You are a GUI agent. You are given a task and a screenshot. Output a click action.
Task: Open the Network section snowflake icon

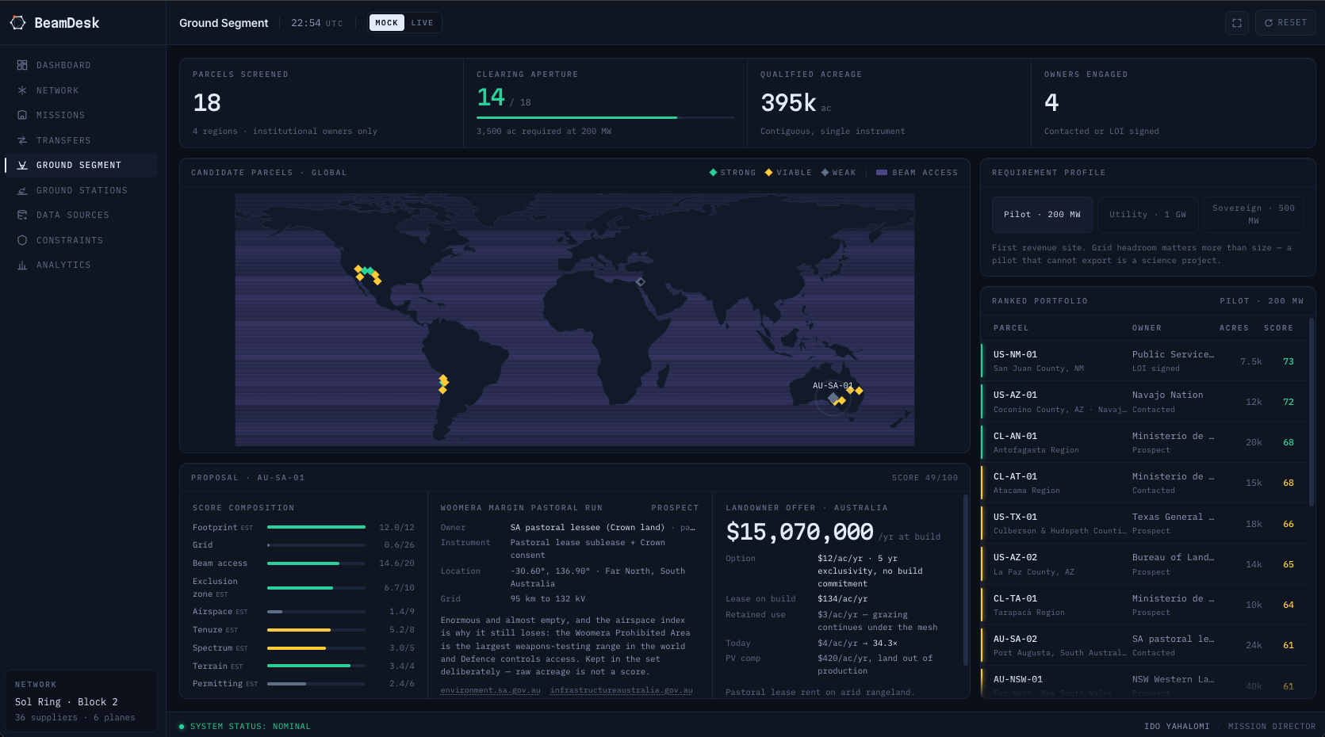click(x=22, y=90)
